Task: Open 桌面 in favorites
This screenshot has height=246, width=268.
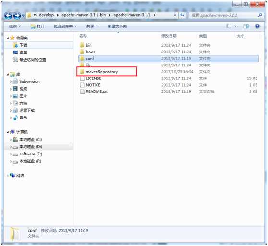Action: point(23,52)
